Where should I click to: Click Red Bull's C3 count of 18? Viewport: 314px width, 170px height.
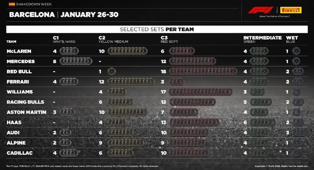(164, 72)
